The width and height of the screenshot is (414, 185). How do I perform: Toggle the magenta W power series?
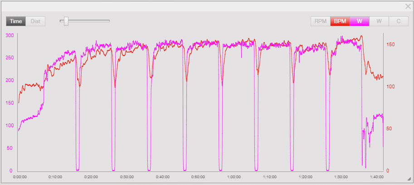[359, 21]
